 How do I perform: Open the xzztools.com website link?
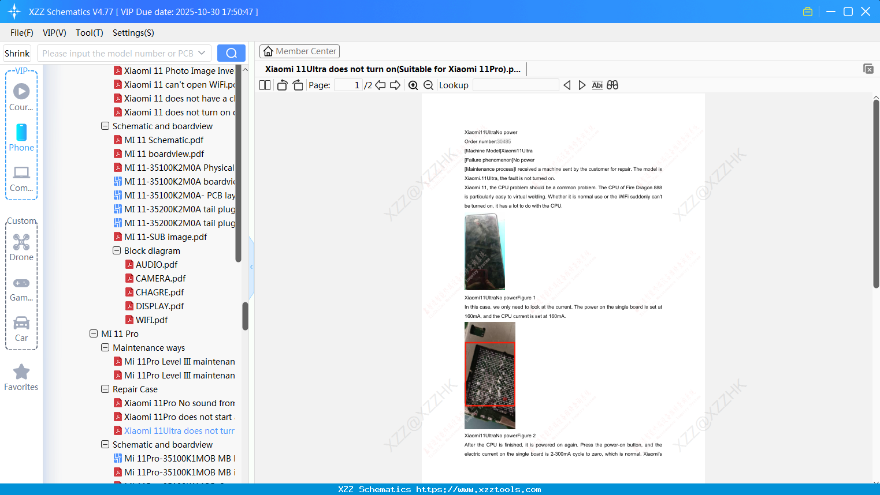478,489
